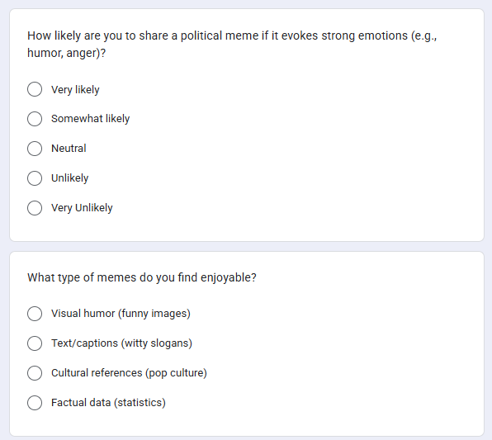Select 'Factual data (statistics)' radio button
Viewport: 492px width, 440px height.
point(35,403)
